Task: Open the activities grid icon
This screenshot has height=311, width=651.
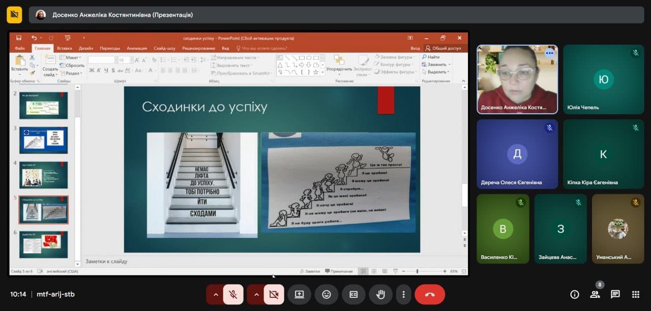Action: pyautogui.click(x=635, y=294)
